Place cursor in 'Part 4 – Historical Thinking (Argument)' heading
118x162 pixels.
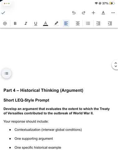point(43,90)
